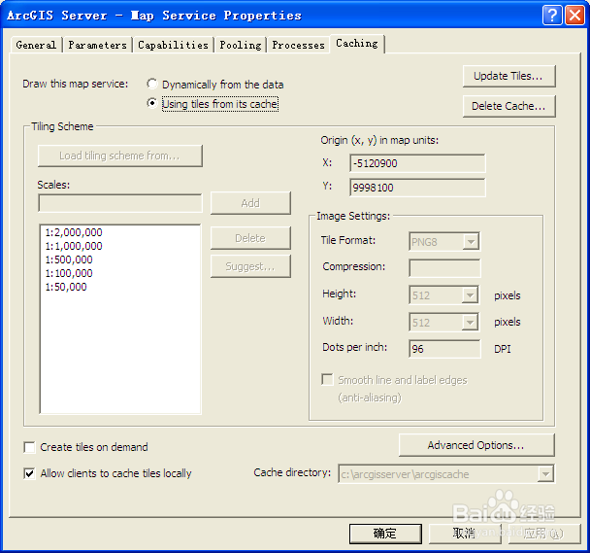This screenshot has width=590, height=553.
Task: Choose 'Using tiles from its cache' option
Action: click(152, 103)
